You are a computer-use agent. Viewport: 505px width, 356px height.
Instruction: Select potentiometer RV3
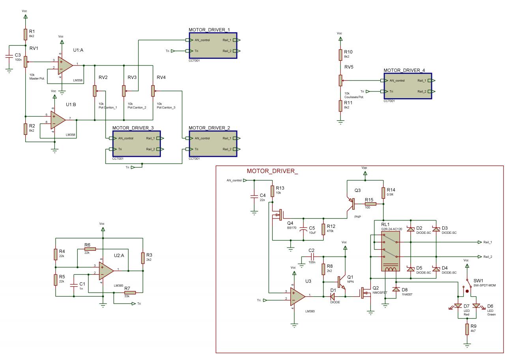124,91
